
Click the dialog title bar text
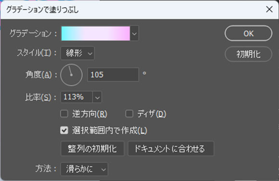[x=42, y=10]
